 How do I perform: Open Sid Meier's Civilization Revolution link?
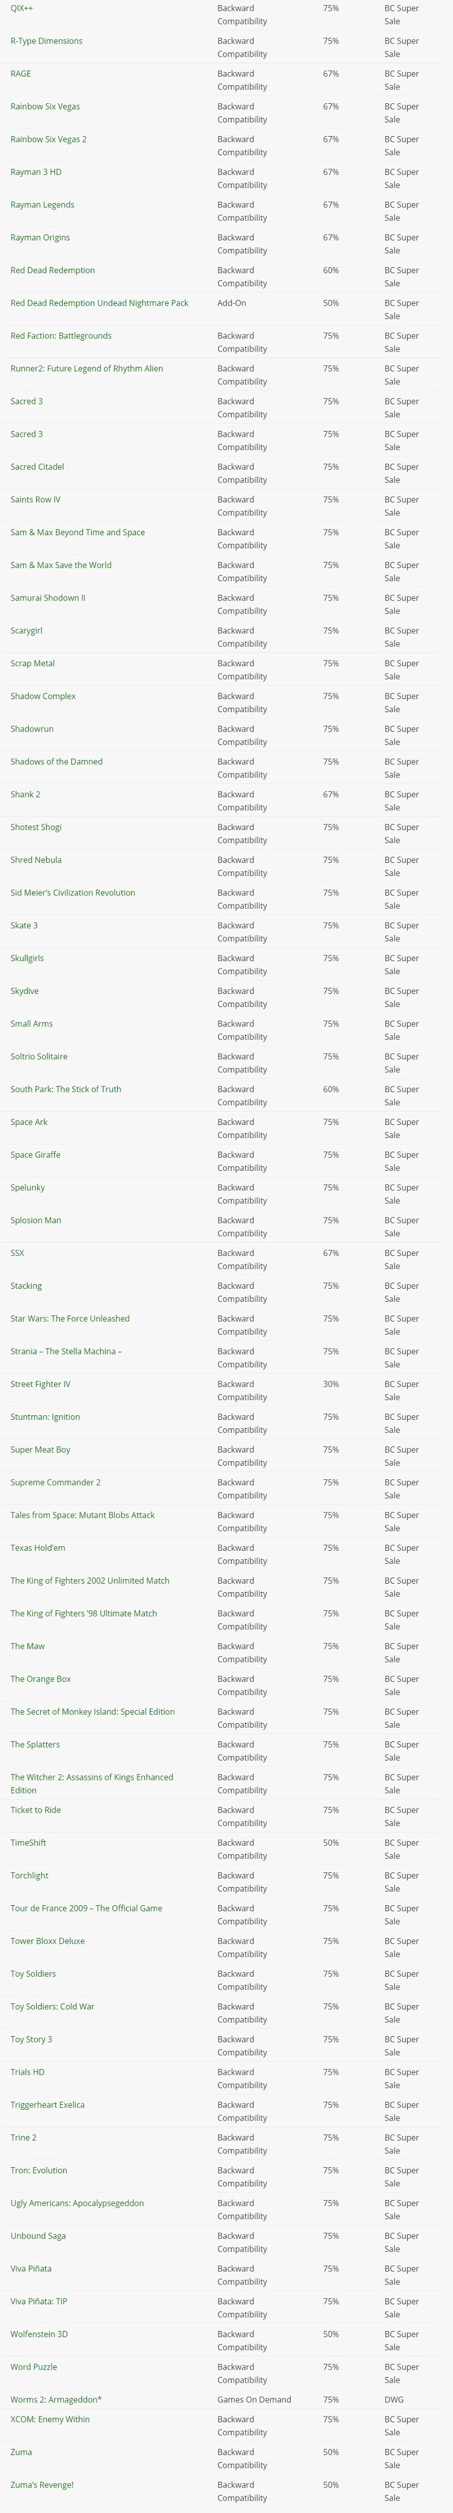click(73, 892)
